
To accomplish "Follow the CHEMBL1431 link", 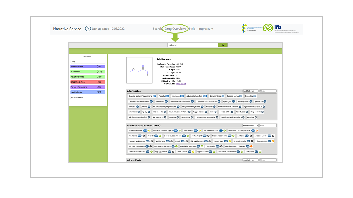I will [181, 84].
